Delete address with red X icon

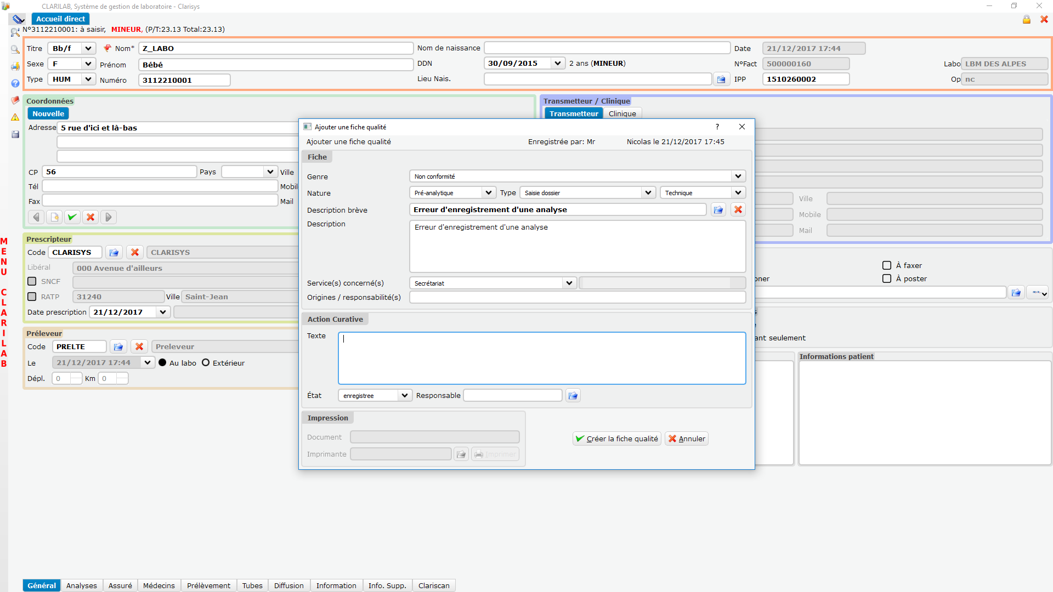tap(90, 217)
